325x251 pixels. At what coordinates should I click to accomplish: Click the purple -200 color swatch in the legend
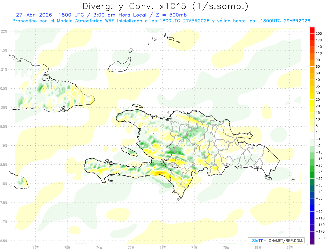pos(312,241)
